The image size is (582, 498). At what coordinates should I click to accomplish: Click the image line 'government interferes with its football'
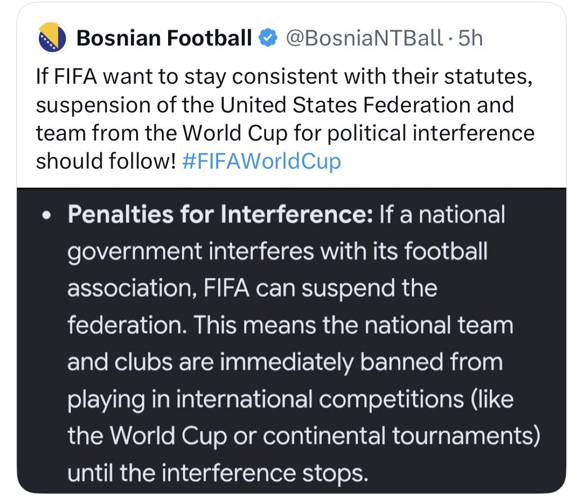pyautogui.click(x=277, y=252)
